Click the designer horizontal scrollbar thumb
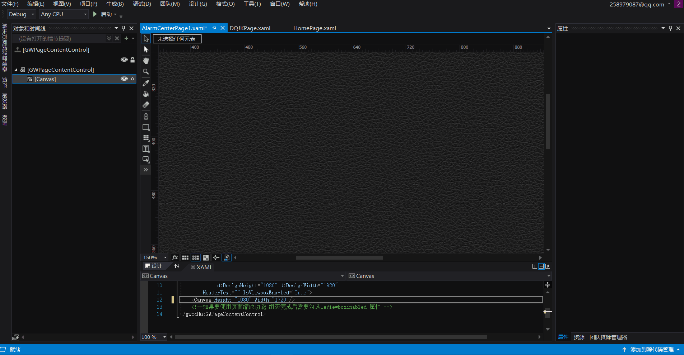Image resolution: width=684 pixels, height=355 pixels. 339,257
